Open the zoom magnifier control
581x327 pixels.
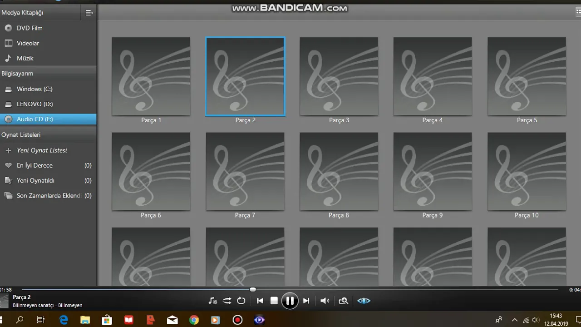pos(344,301)
